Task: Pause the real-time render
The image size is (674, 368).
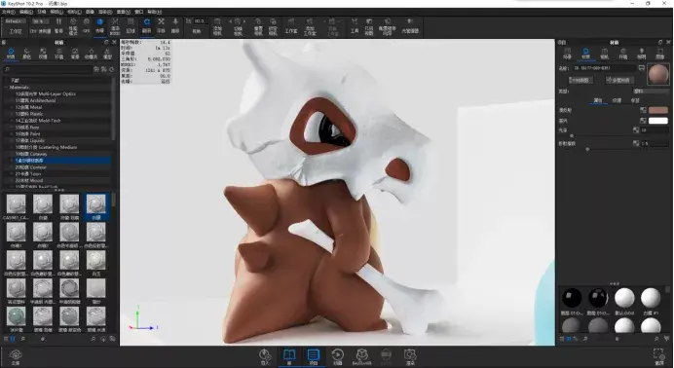Action: pyautogui.click(x=58, y=25)
